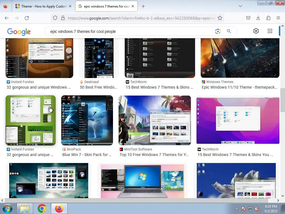The height and width of the screenshot is (214, 285).
Task: Open '50 Best Free Windo...' result title
Action: point(99,87)
